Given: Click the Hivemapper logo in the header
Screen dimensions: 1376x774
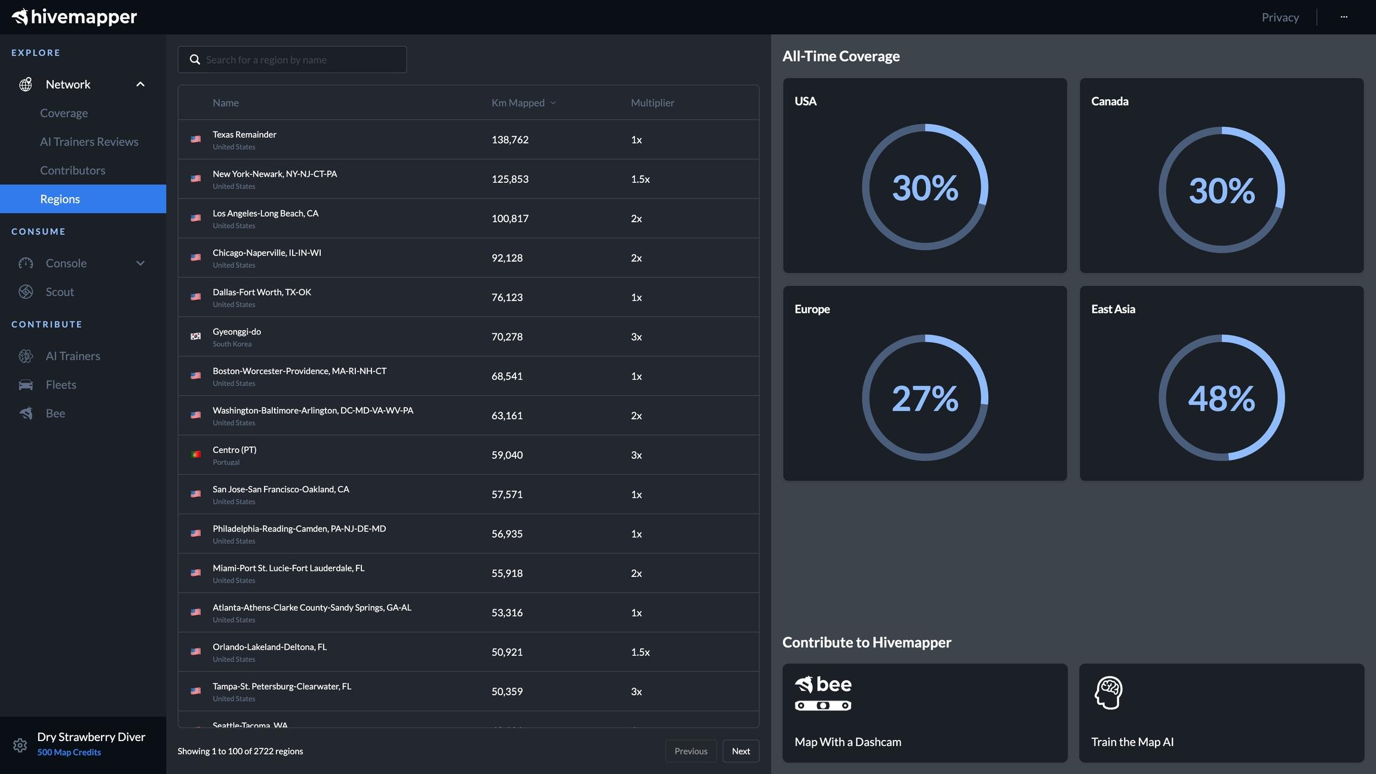Looking at the screenshot, I should [x=74, y=17].
